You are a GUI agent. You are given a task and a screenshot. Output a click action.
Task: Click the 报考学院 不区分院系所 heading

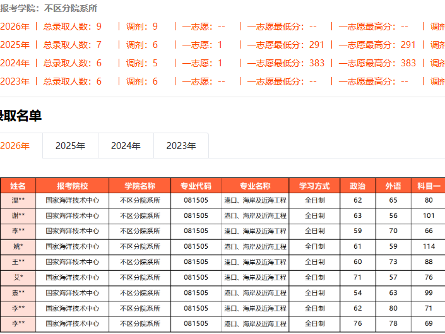[49, 8]
